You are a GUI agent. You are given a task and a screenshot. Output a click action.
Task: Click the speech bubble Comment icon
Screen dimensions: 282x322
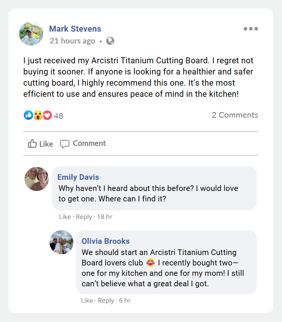point(65,144)
